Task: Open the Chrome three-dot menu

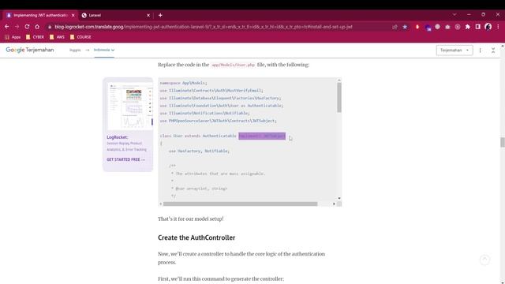Action: tap(498, 27)
